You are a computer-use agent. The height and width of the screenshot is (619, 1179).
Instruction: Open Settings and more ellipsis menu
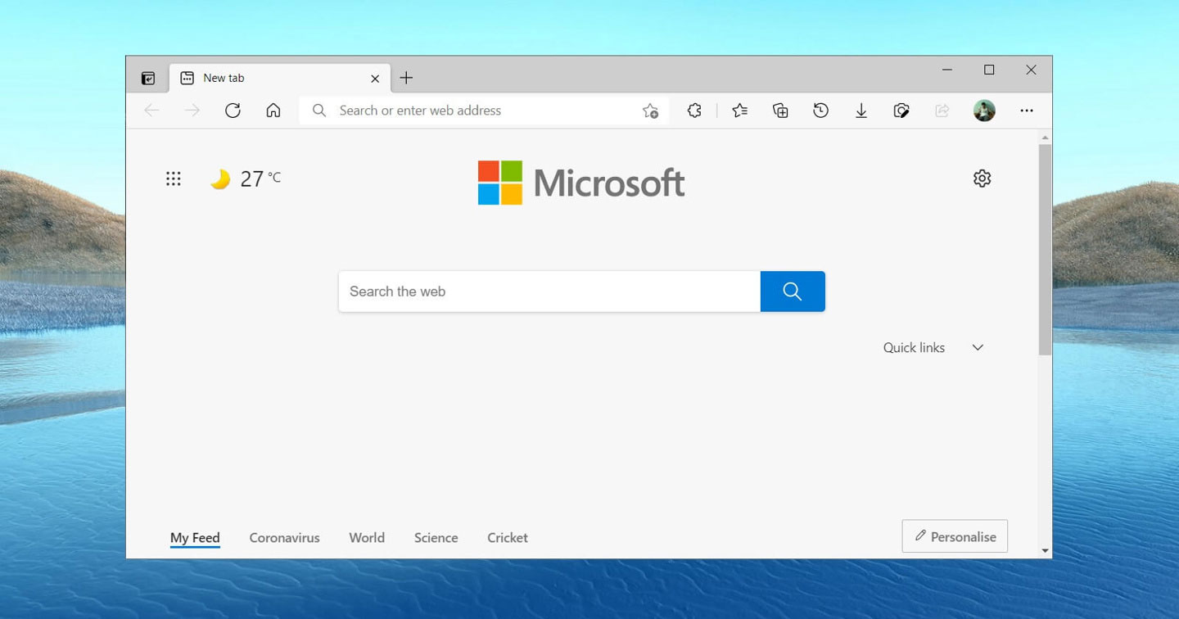click(1027, 111)
